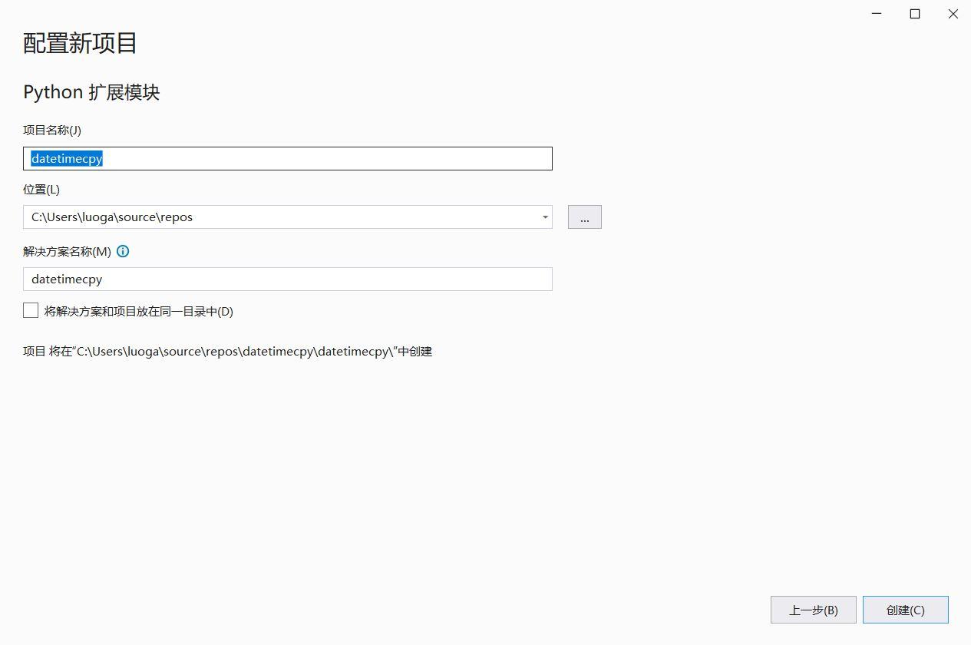Click the 位置(L) label
Screen dimensions: 971x645
[x=41, y=189]
